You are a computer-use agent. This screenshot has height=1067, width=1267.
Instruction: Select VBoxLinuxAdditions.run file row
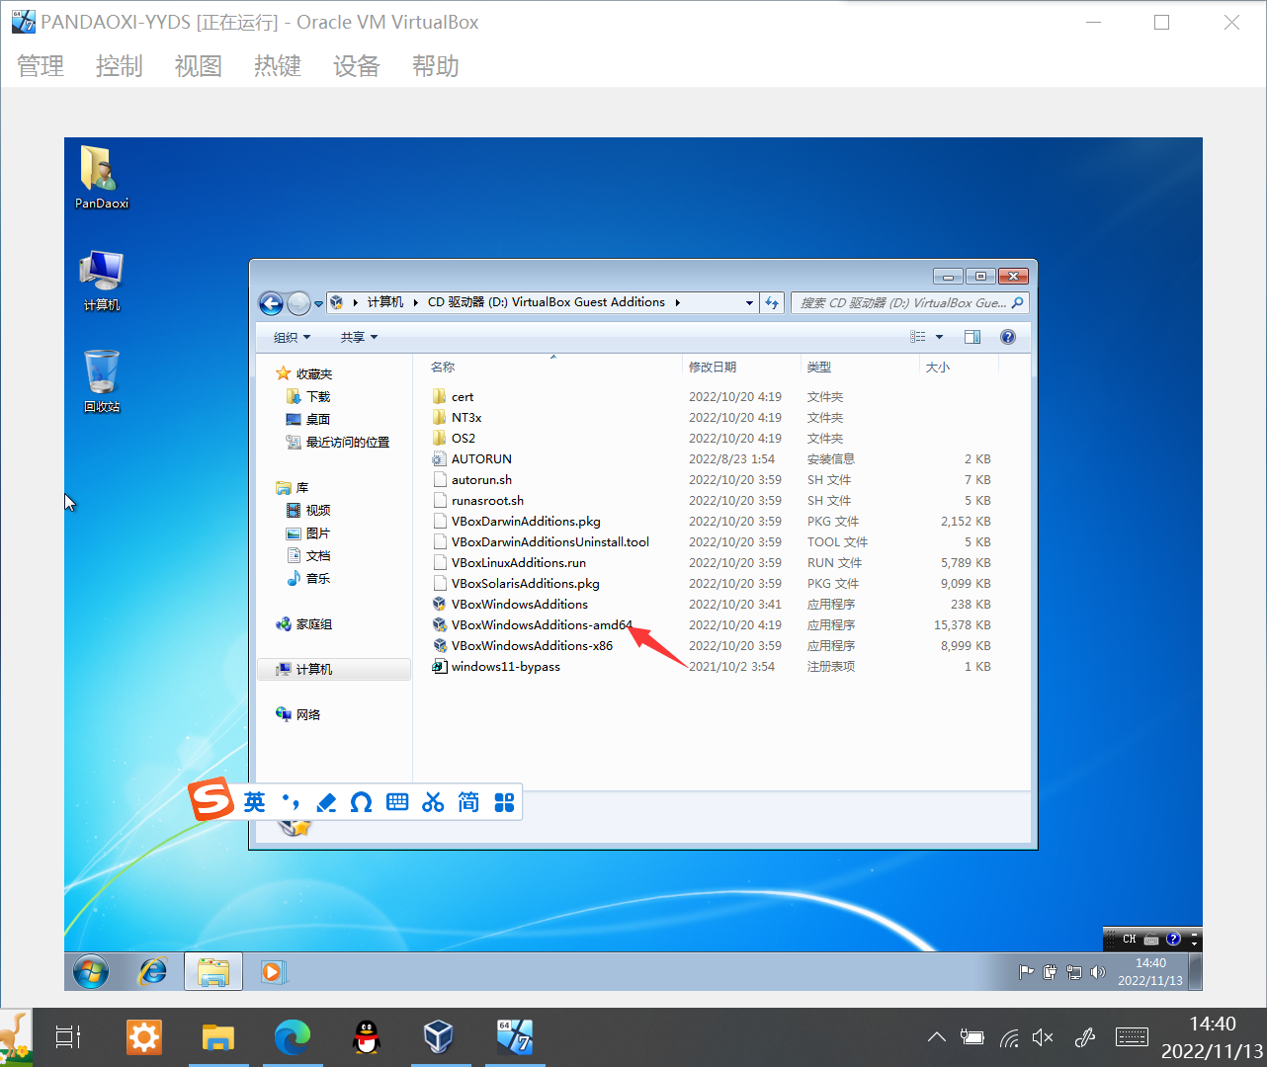click(x=712, y=562)
